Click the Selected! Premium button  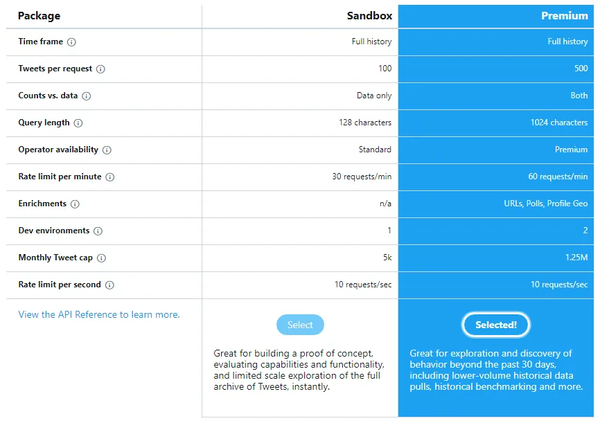tap(496, 325)
